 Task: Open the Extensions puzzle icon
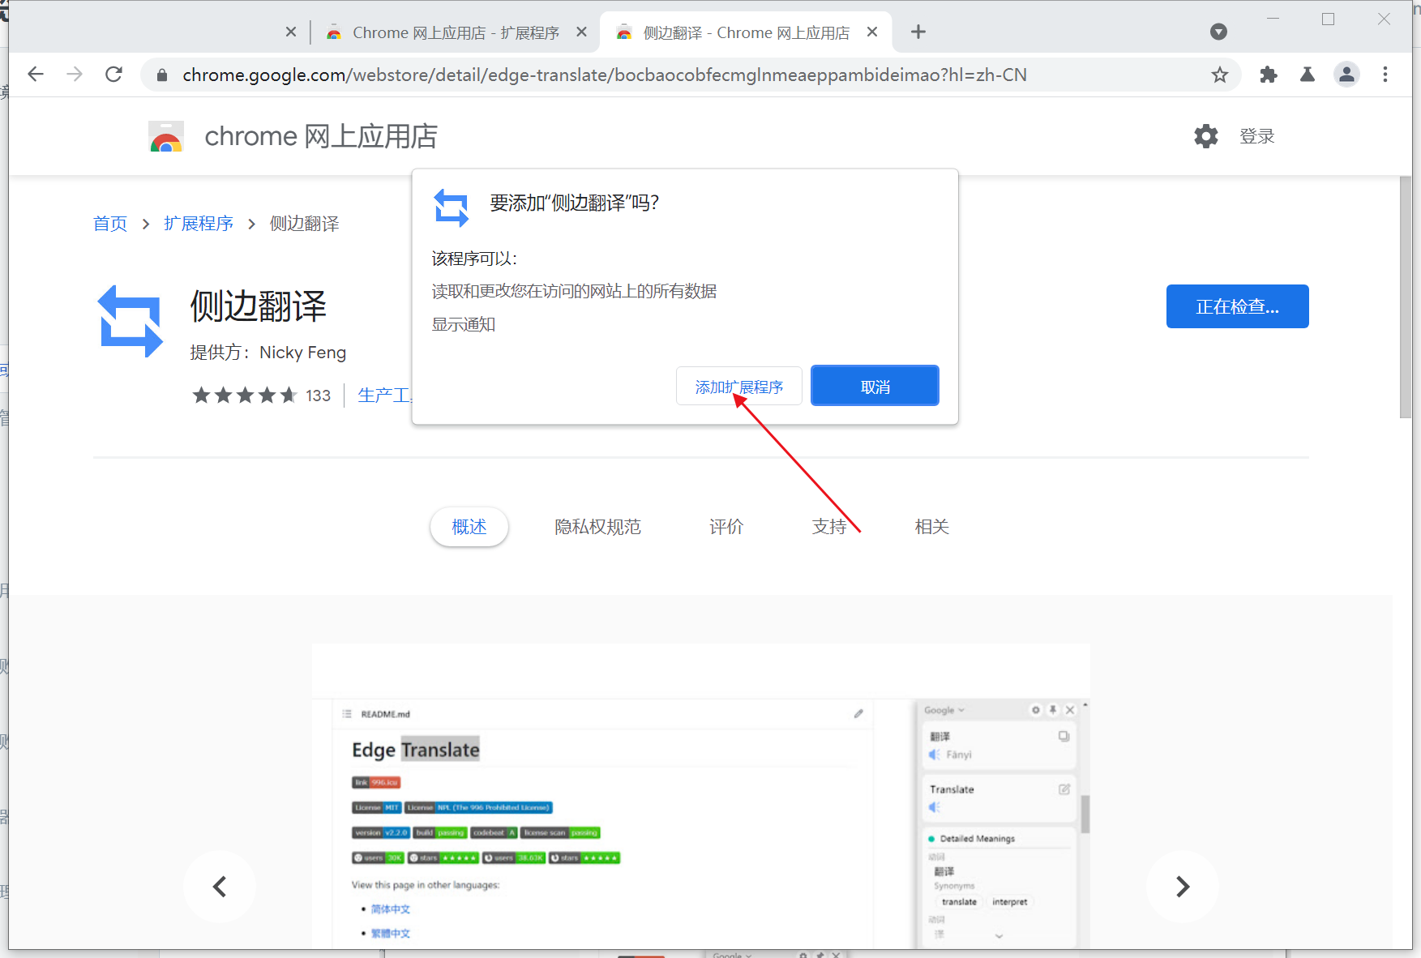pyautogui.click(x=1269, y=75)
